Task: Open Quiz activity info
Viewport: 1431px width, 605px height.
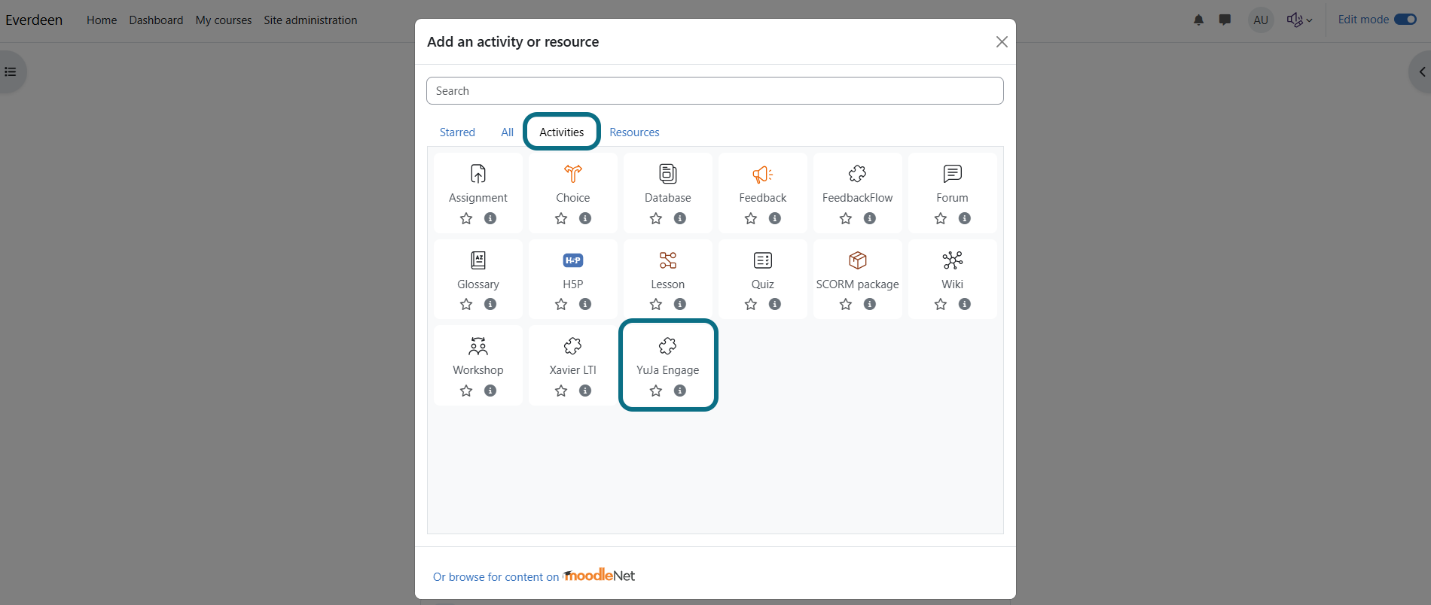Action: [775, 304]
